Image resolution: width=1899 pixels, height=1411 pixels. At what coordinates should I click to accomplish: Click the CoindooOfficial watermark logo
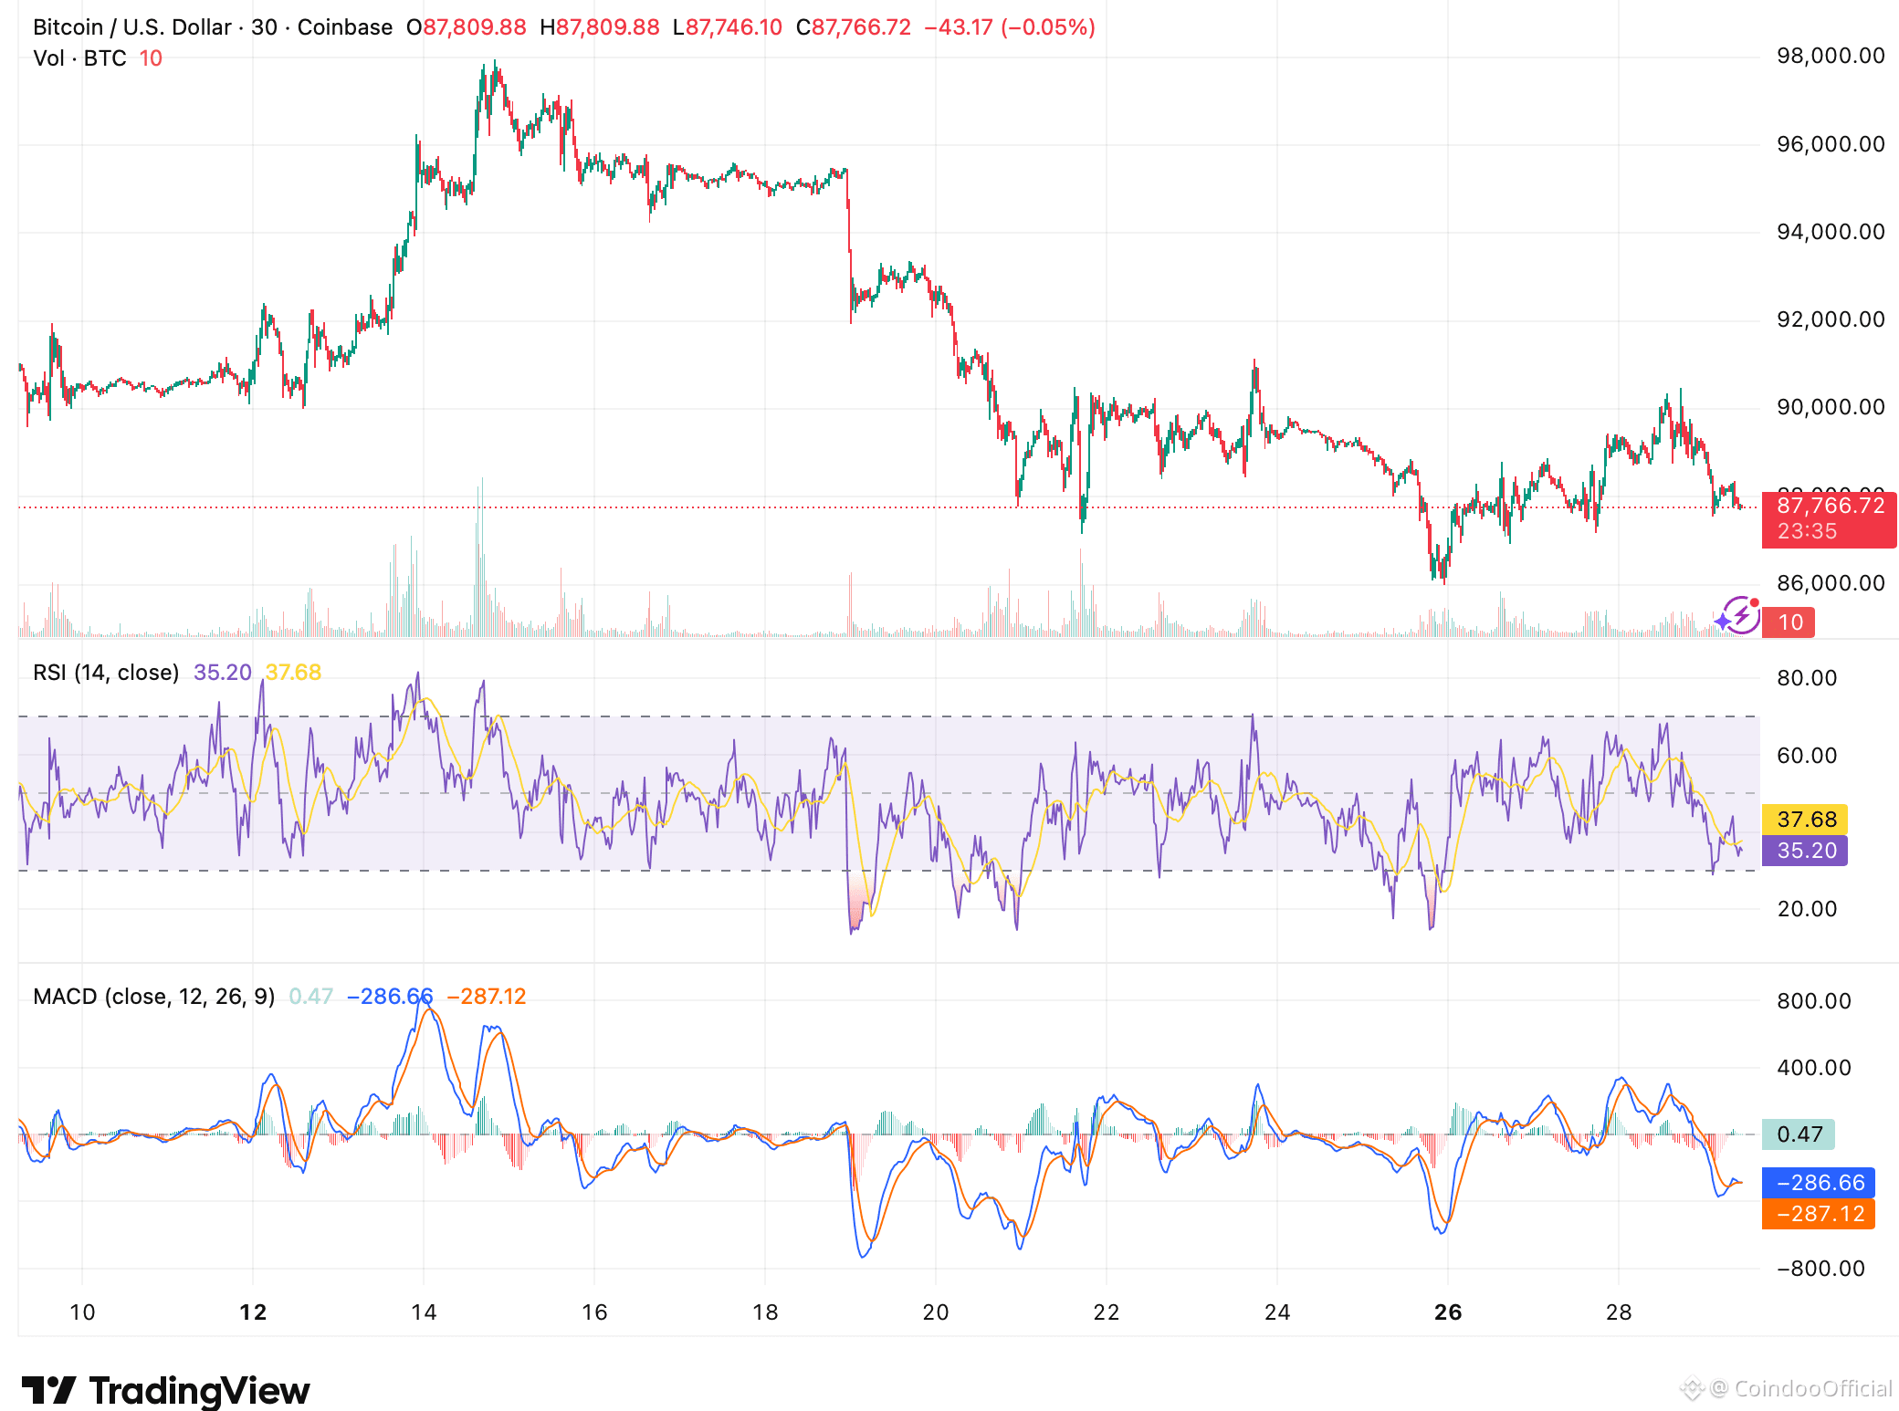point(1787,1388)
